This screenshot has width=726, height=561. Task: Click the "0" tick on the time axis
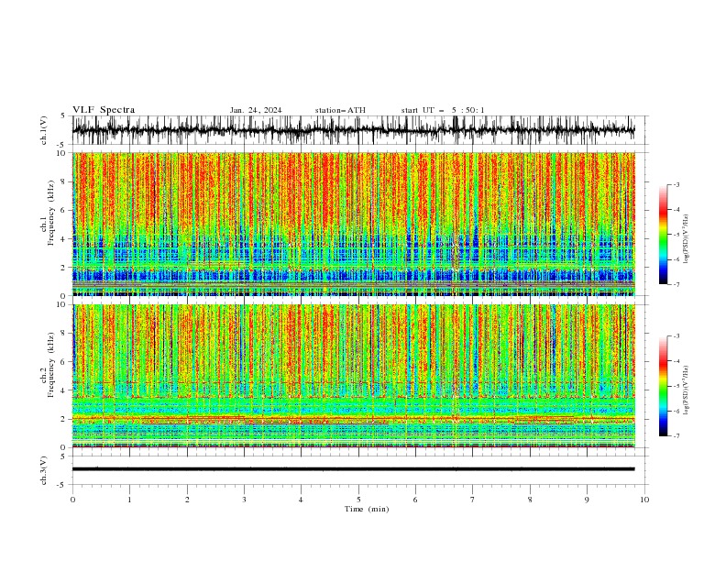[x=72, y=500]
